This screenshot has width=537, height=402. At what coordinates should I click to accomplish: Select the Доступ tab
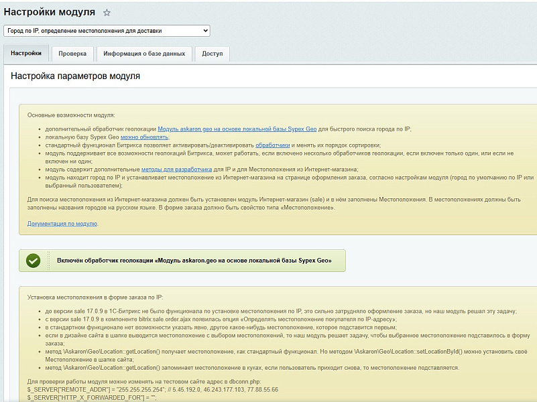(213, 54)
